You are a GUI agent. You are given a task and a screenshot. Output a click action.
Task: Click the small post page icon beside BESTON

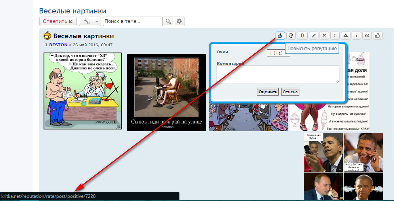click(45, 45)
